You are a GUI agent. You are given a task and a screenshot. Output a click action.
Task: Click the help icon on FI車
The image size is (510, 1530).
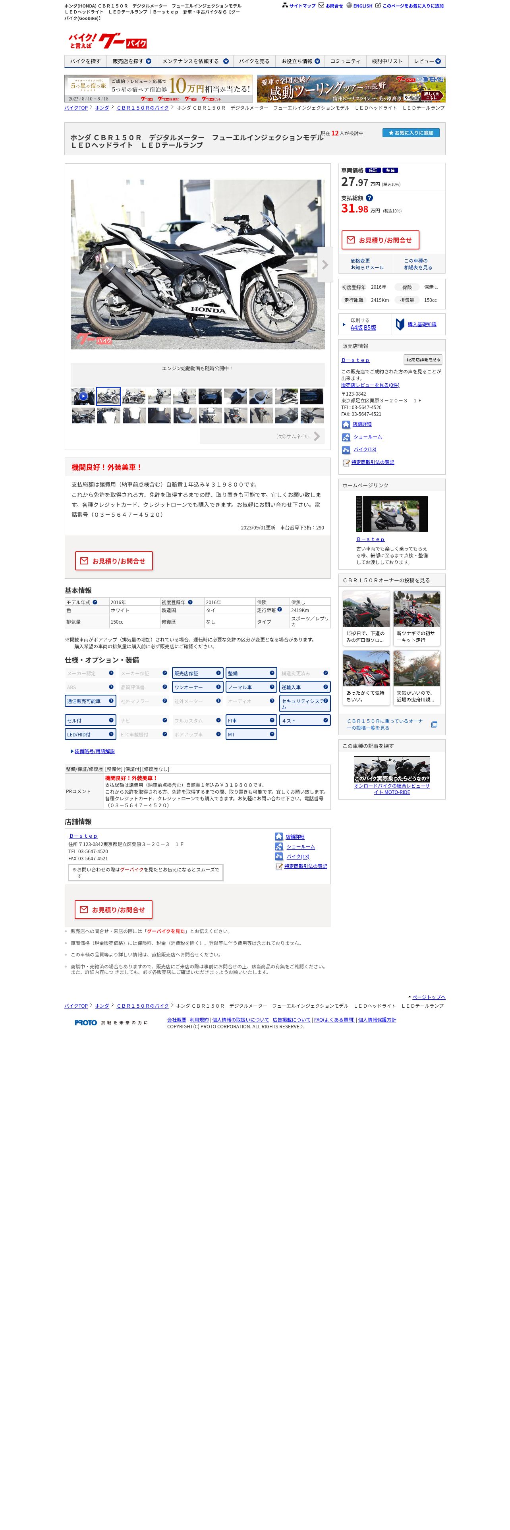pos(272,720)
